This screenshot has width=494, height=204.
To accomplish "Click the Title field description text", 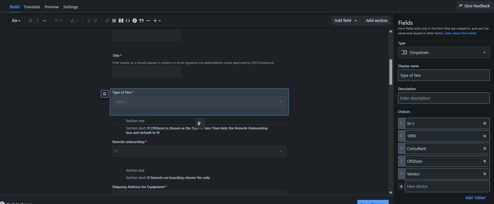I will pos(193,63).
